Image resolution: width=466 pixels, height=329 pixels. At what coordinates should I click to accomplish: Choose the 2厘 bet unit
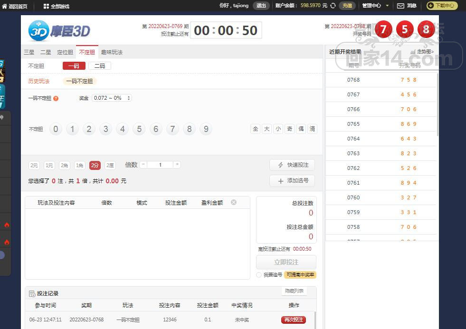110,165
